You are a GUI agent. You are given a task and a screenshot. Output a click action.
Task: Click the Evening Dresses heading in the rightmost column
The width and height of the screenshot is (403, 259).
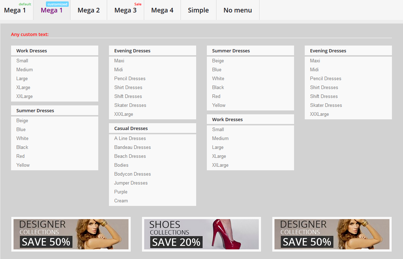[x=328, y=51]
